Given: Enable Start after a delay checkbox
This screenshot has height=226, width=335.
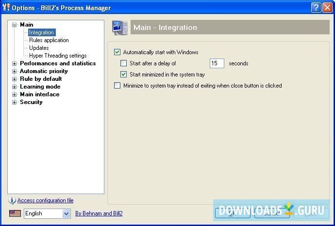Looking at the screenshot, I should (x=123, y=63).
